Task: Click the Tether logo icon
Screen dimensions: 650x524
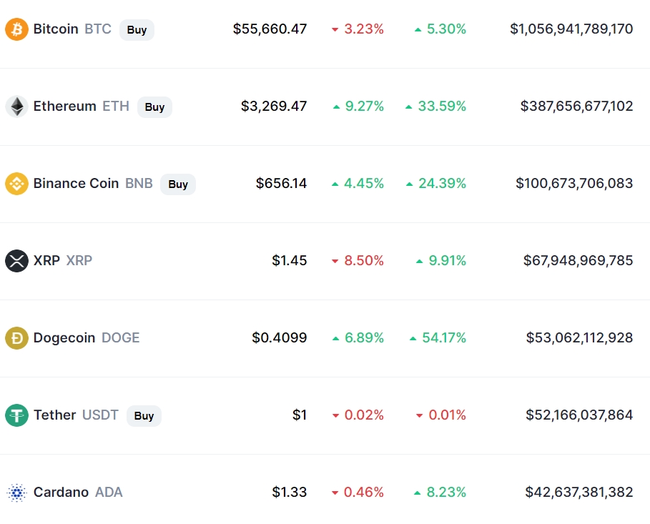Action: pos(16,415)
